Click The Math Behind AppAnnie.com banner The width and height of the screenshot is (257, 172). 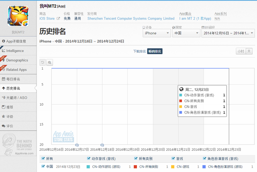(x=18, y=144)
